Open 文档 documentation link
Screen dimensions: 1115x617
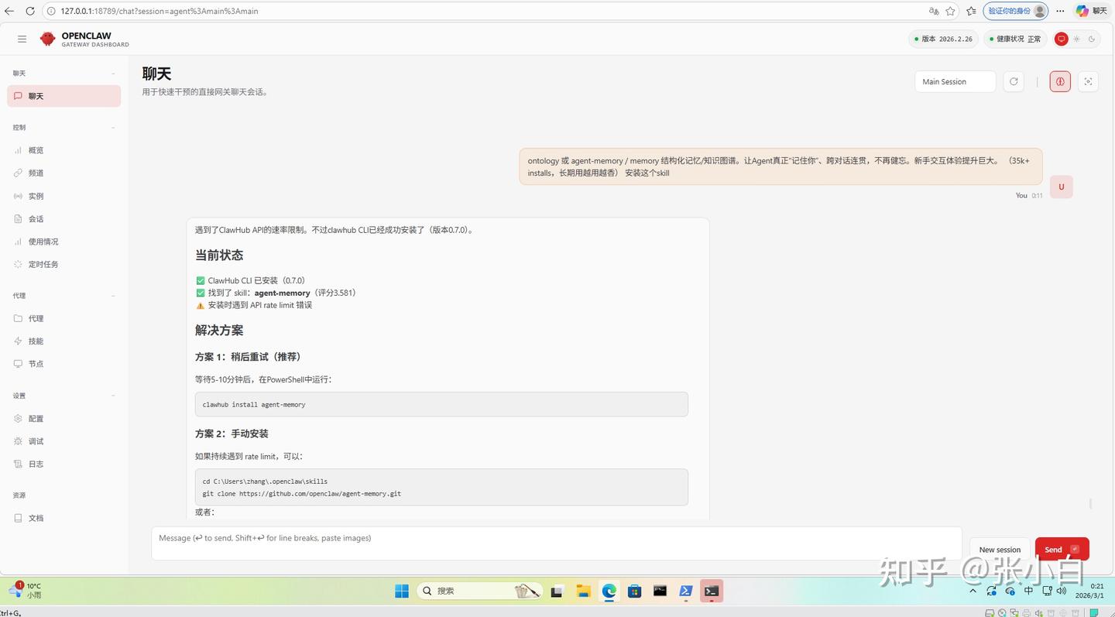[63, 518]
